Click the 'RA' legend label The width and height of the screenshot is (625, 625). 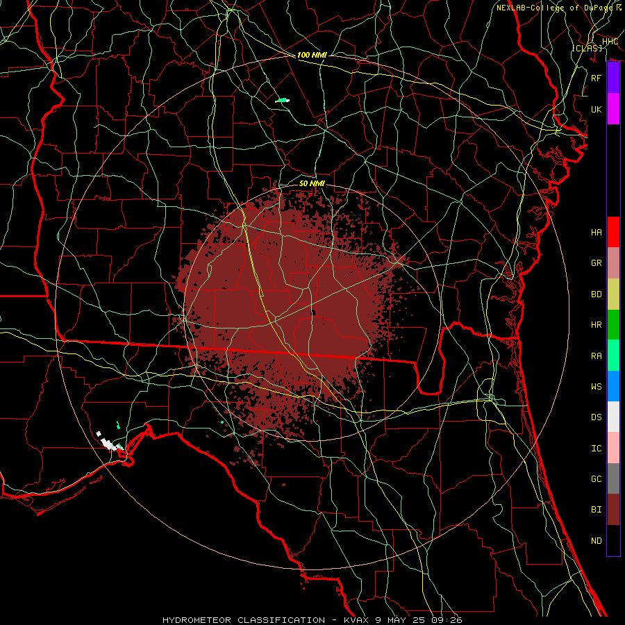(597, 356)
